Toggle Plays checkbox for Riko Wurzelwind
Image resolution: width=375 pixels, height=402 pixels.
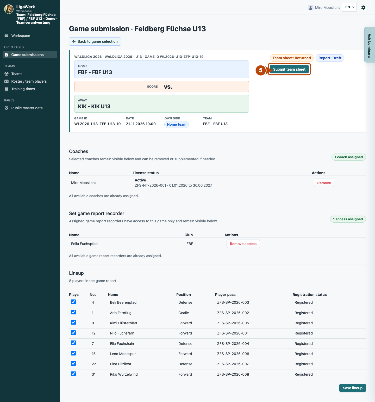tap(73, 374)
